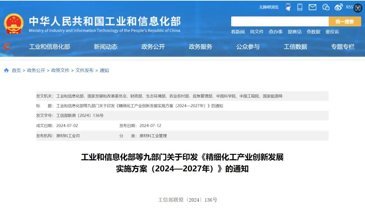365x211 pixels.
Task: Click document number 工信部联原〔2024〕136号 in table
Action: pos(80,116)
